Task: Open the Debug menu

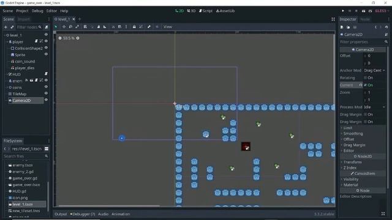Action: 37,11
